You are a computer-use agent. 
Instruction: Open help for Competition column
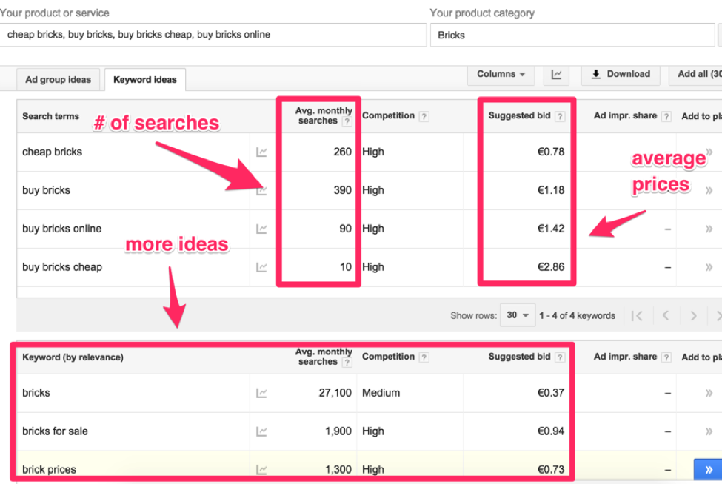424,116
